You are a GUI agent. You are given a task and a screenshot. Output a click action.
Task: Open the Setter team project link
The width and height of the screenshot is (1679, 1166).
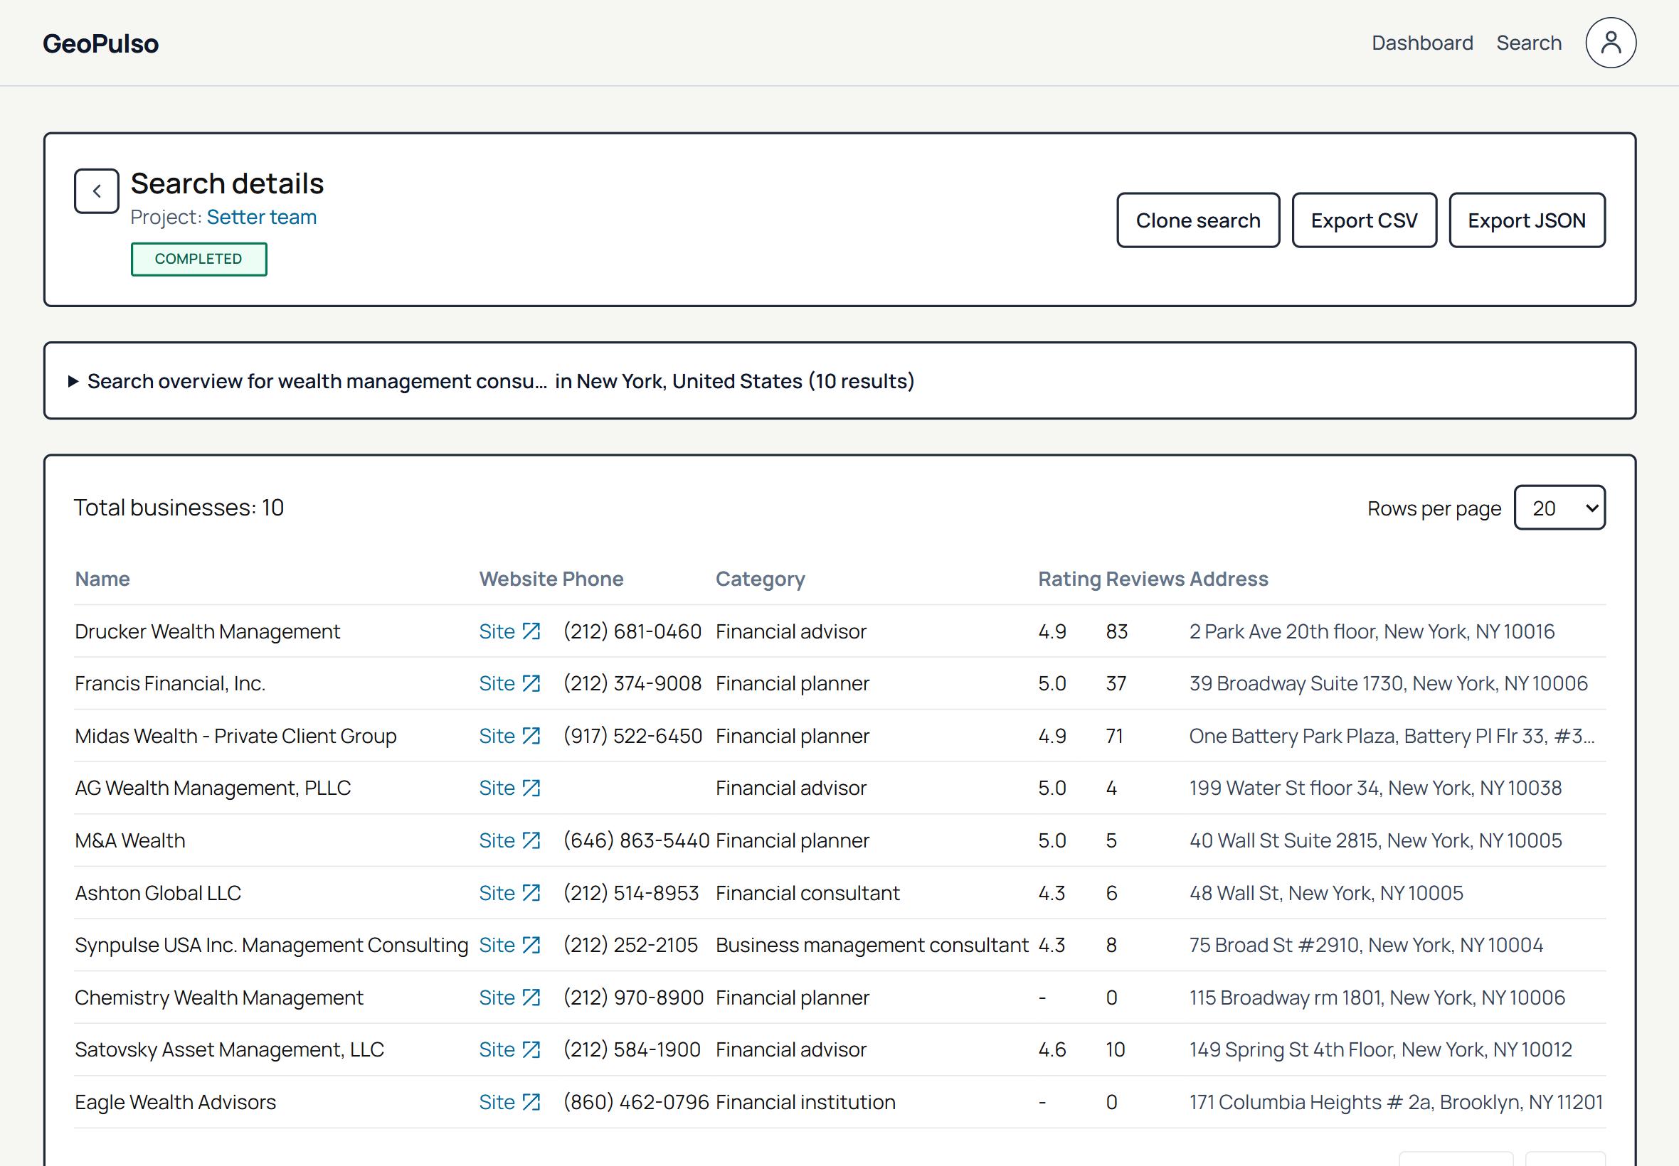point(261,216)
